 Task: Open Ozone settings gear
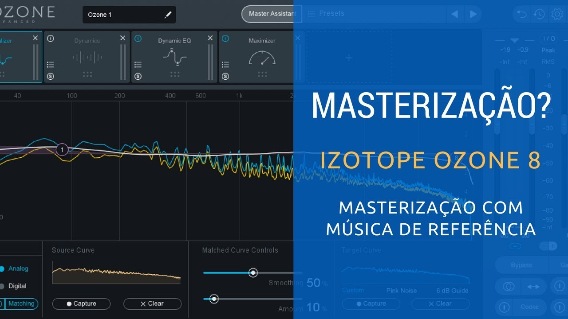point(557,14)
